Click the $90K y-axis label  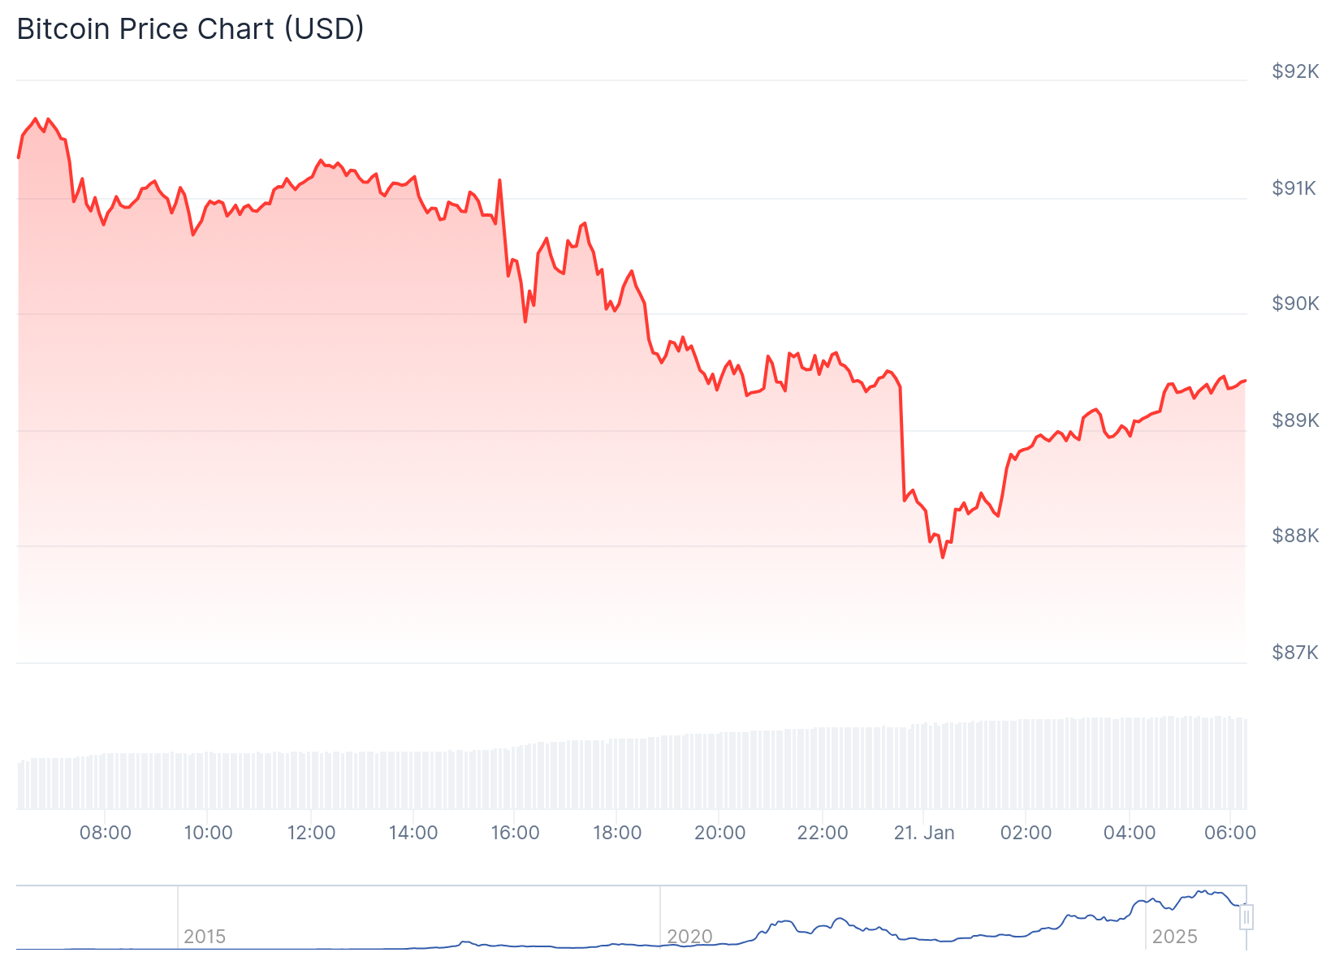point(1295,304)
